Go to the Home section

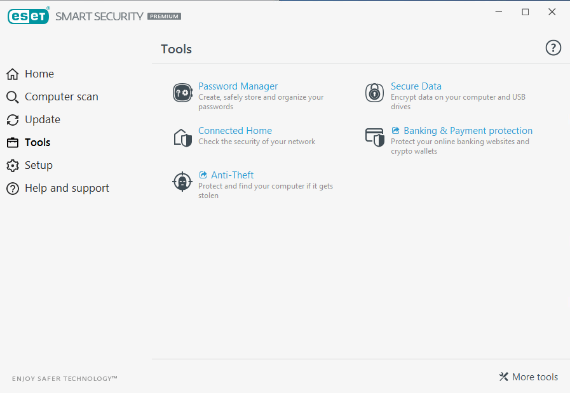pos(39,74)
